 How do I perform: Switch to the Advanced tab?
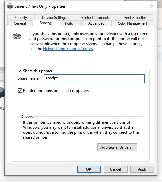click(x=96, y=23)
